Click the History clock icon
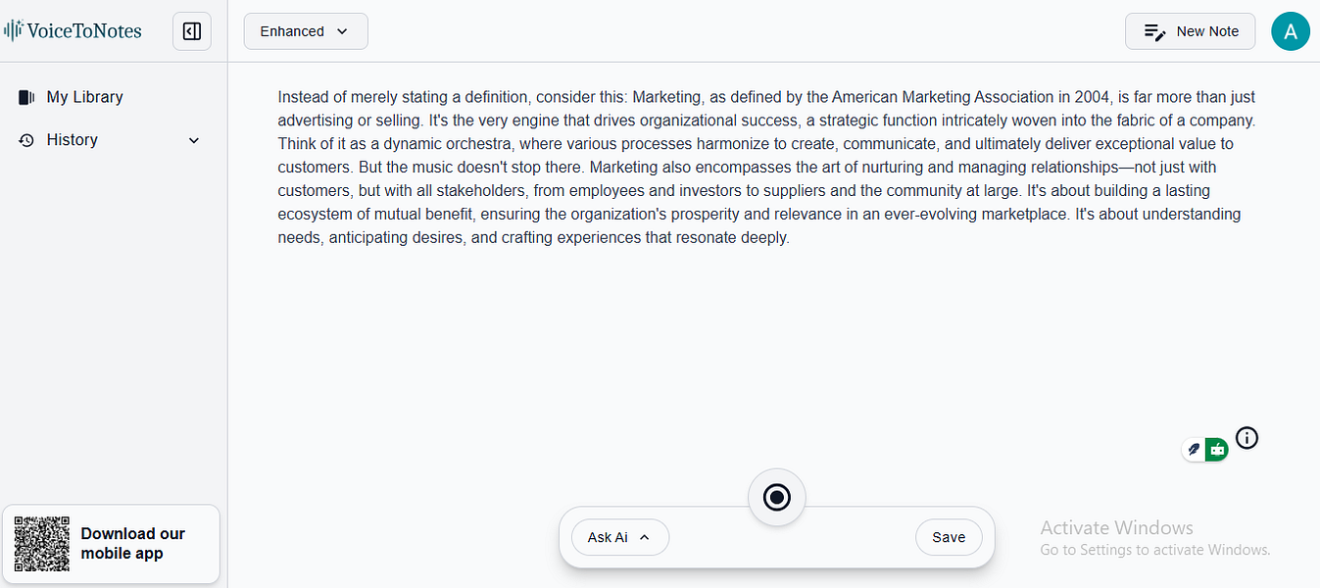This screenshot has width=1320, height=588. click(x=25, y=140)
